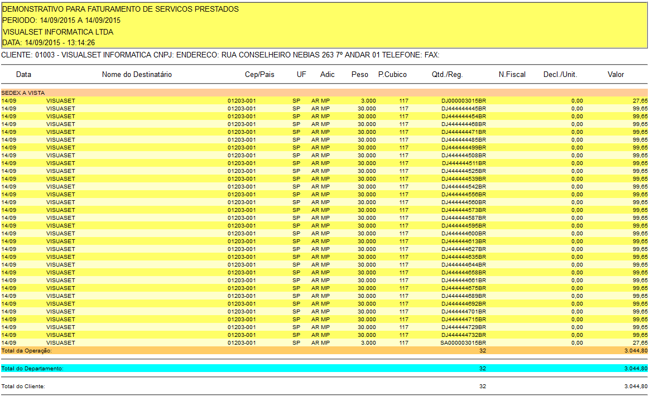Select tracking code DJ444444613BR
The width and height of the screenshot is (649, 396).
(464, 242)
